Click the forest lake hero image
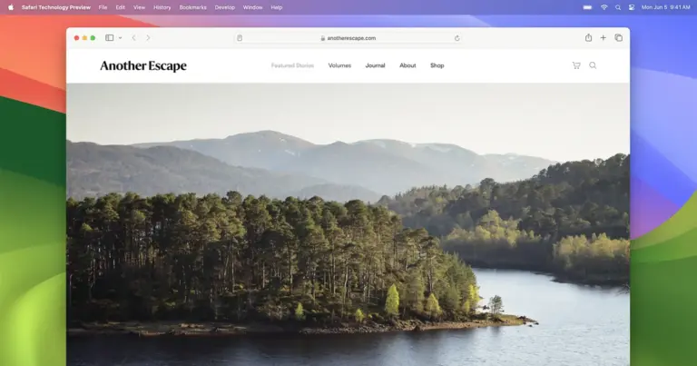The image size is (697, 366). tap(348, 224)
